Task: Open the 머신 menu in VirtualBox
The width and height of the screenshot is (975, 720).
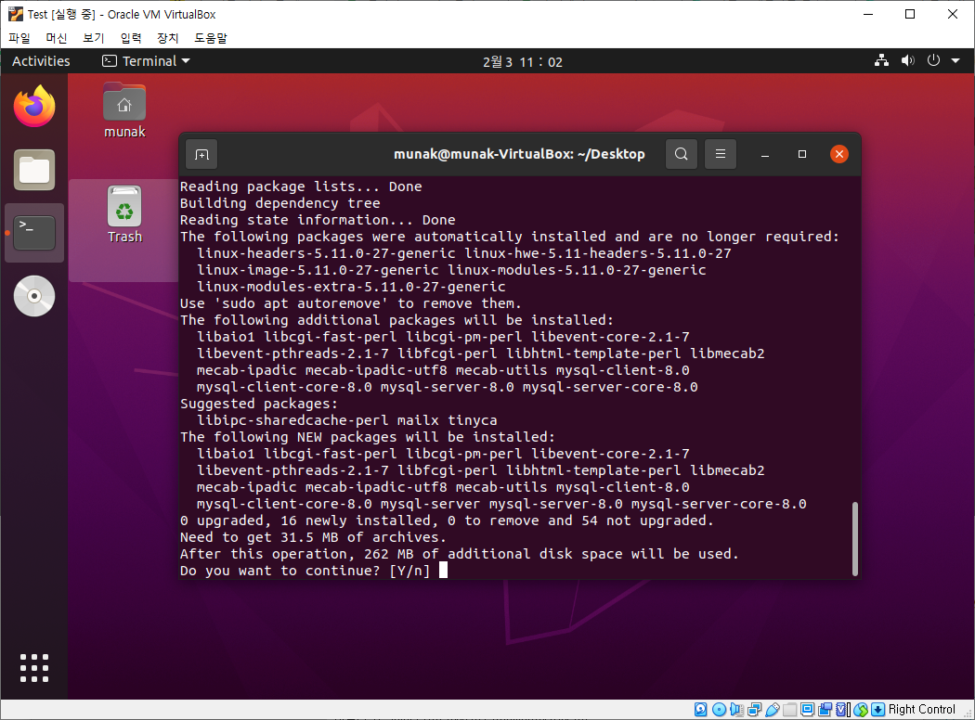Action: (x=57, y=38)
